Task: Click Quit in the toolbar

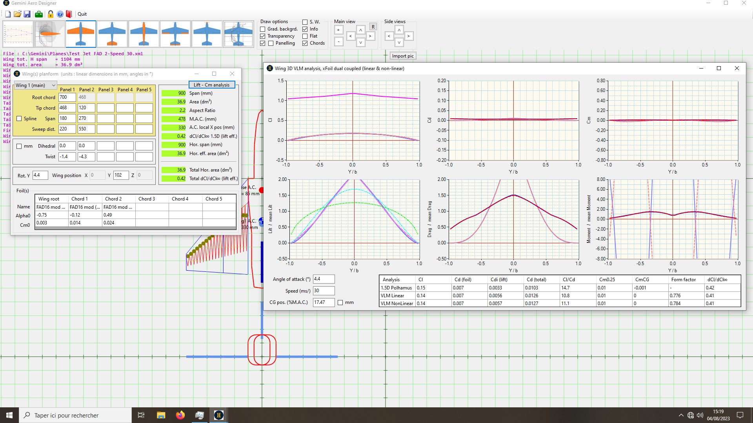Action: click(x=82, y=14)
